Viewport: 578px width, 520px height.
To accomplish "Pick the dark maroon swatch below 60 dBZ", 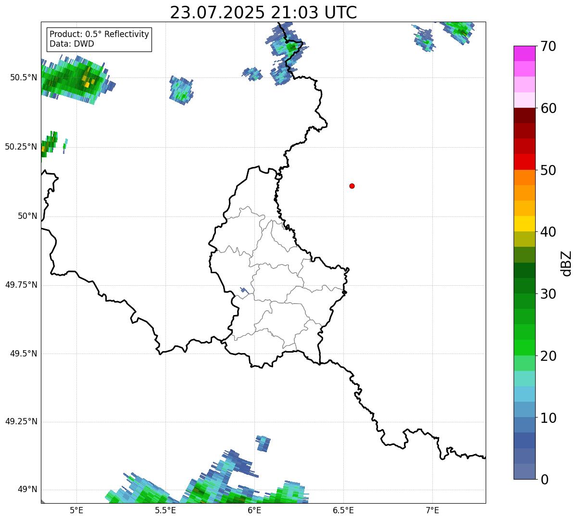I will 525,115.
